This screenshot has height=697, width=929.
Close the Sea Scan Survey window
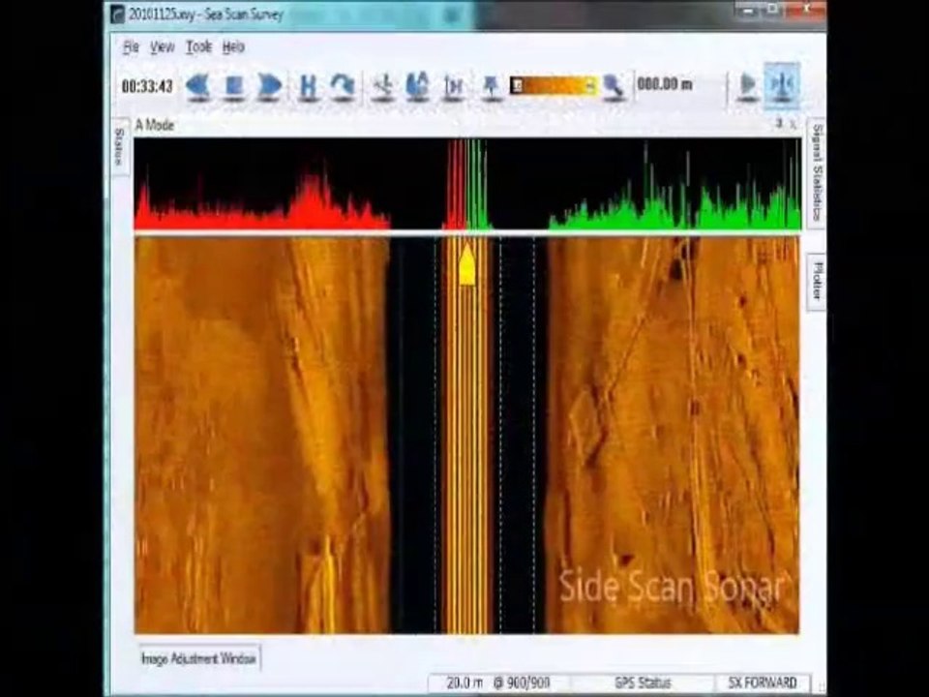pyautogui.click(x=806, y=10)
